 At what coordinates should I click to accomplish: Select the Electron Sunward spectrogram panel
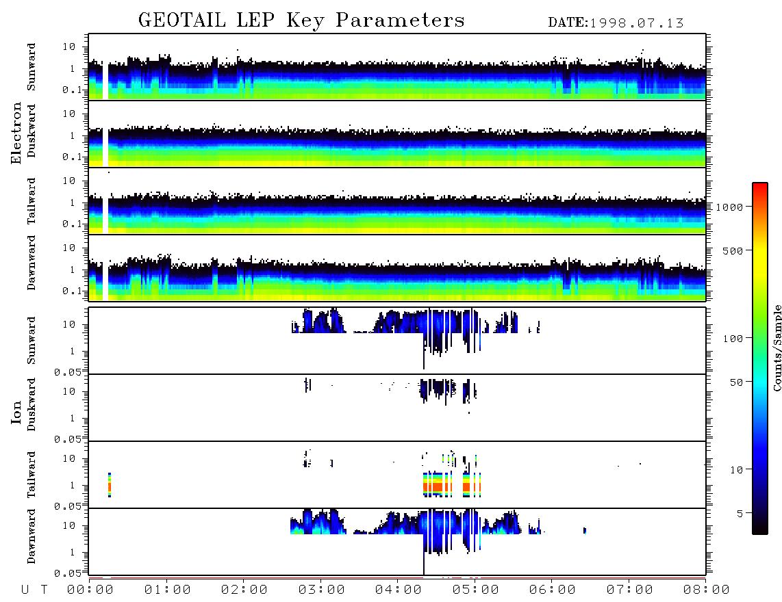point(397,67)
